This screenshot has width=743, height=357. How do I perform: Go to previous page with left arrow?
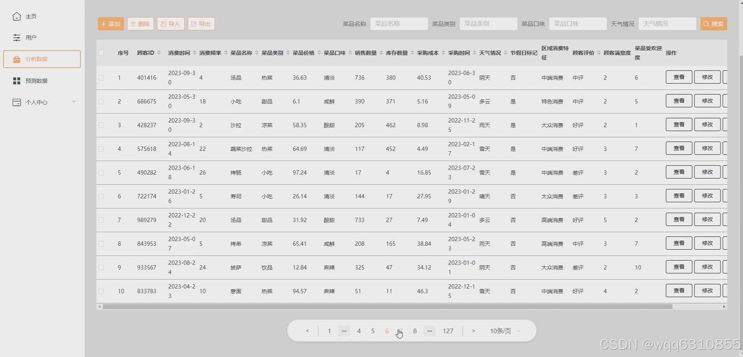tap(307, 331)
